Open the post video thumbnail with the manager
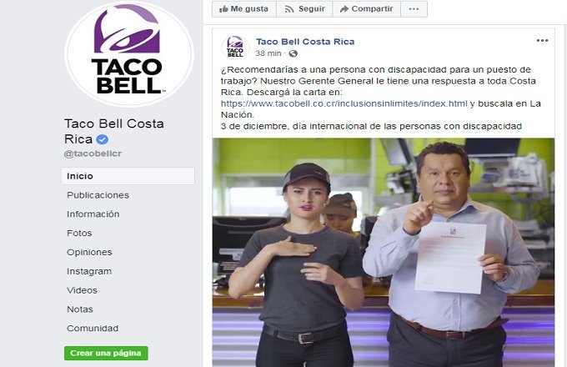 [384, 253]
